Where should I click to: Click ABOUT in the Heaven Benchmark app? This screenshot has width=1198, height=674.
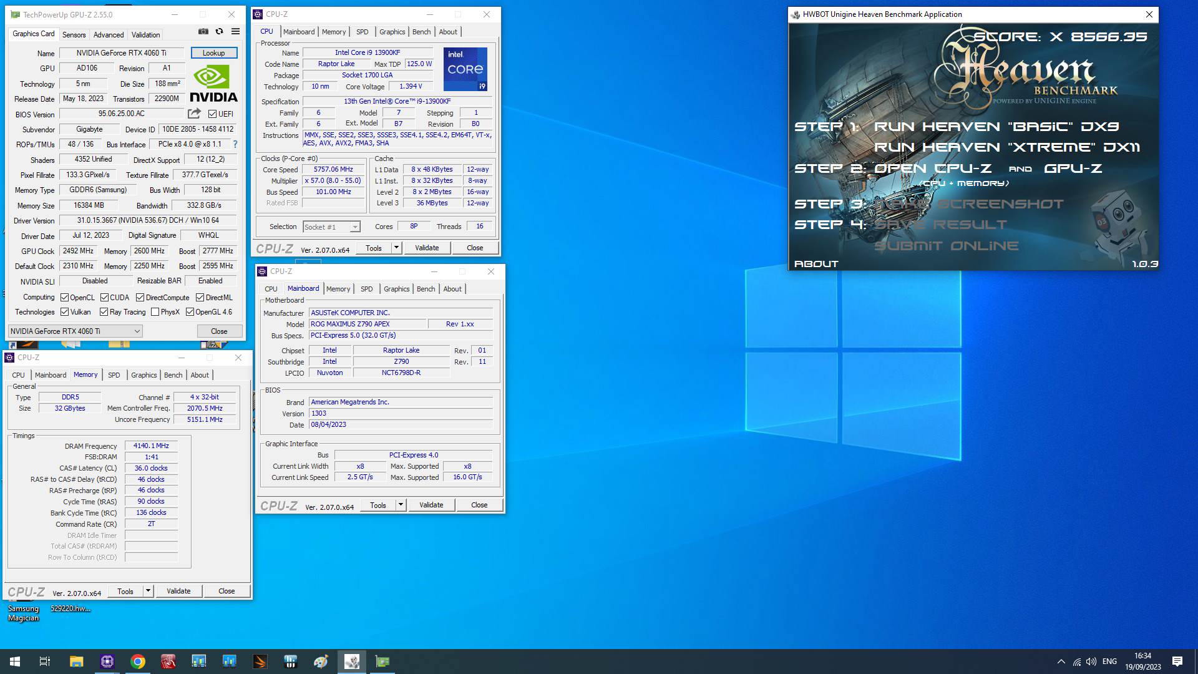816,264
